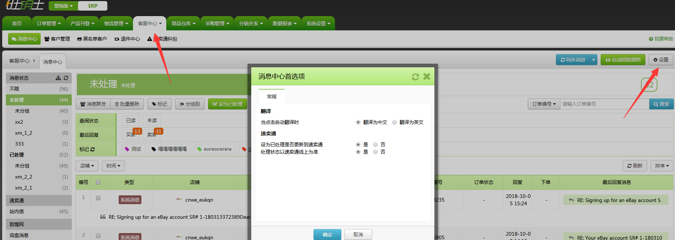
Task: Click the order number search input field
Action: [x=604, y=104]
